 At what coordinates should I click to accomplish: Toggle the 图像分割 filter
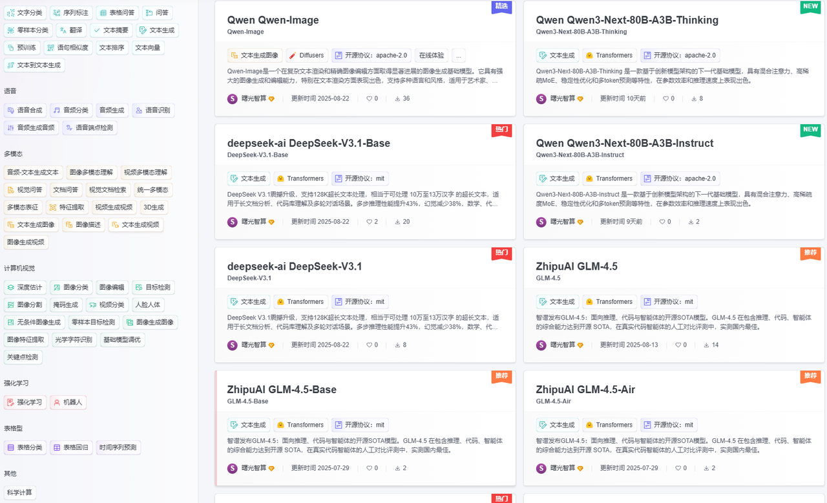(25, 305)
